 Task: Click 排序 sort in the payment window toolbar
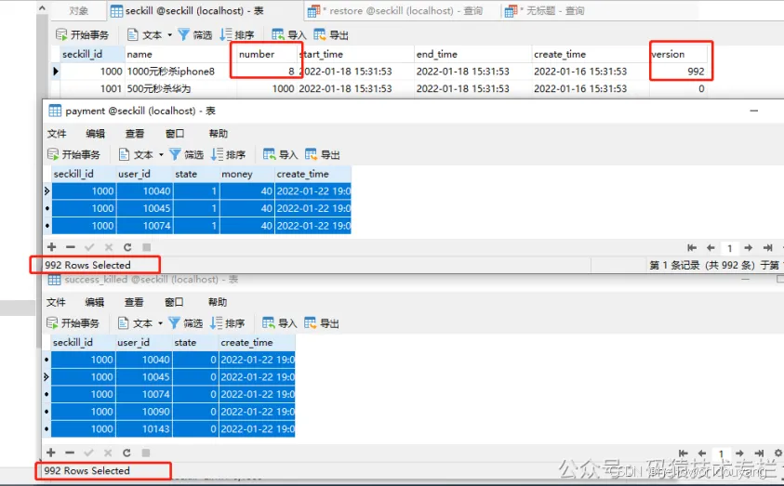pos(229,154)
